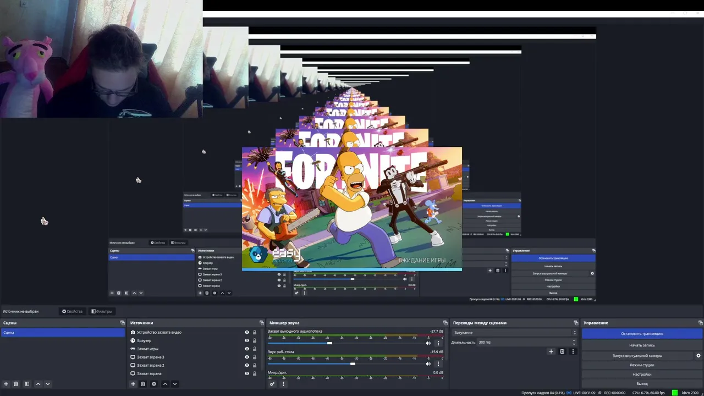Hide the Захват экрана 3 source
704x396 pixels.
[247, 357]
